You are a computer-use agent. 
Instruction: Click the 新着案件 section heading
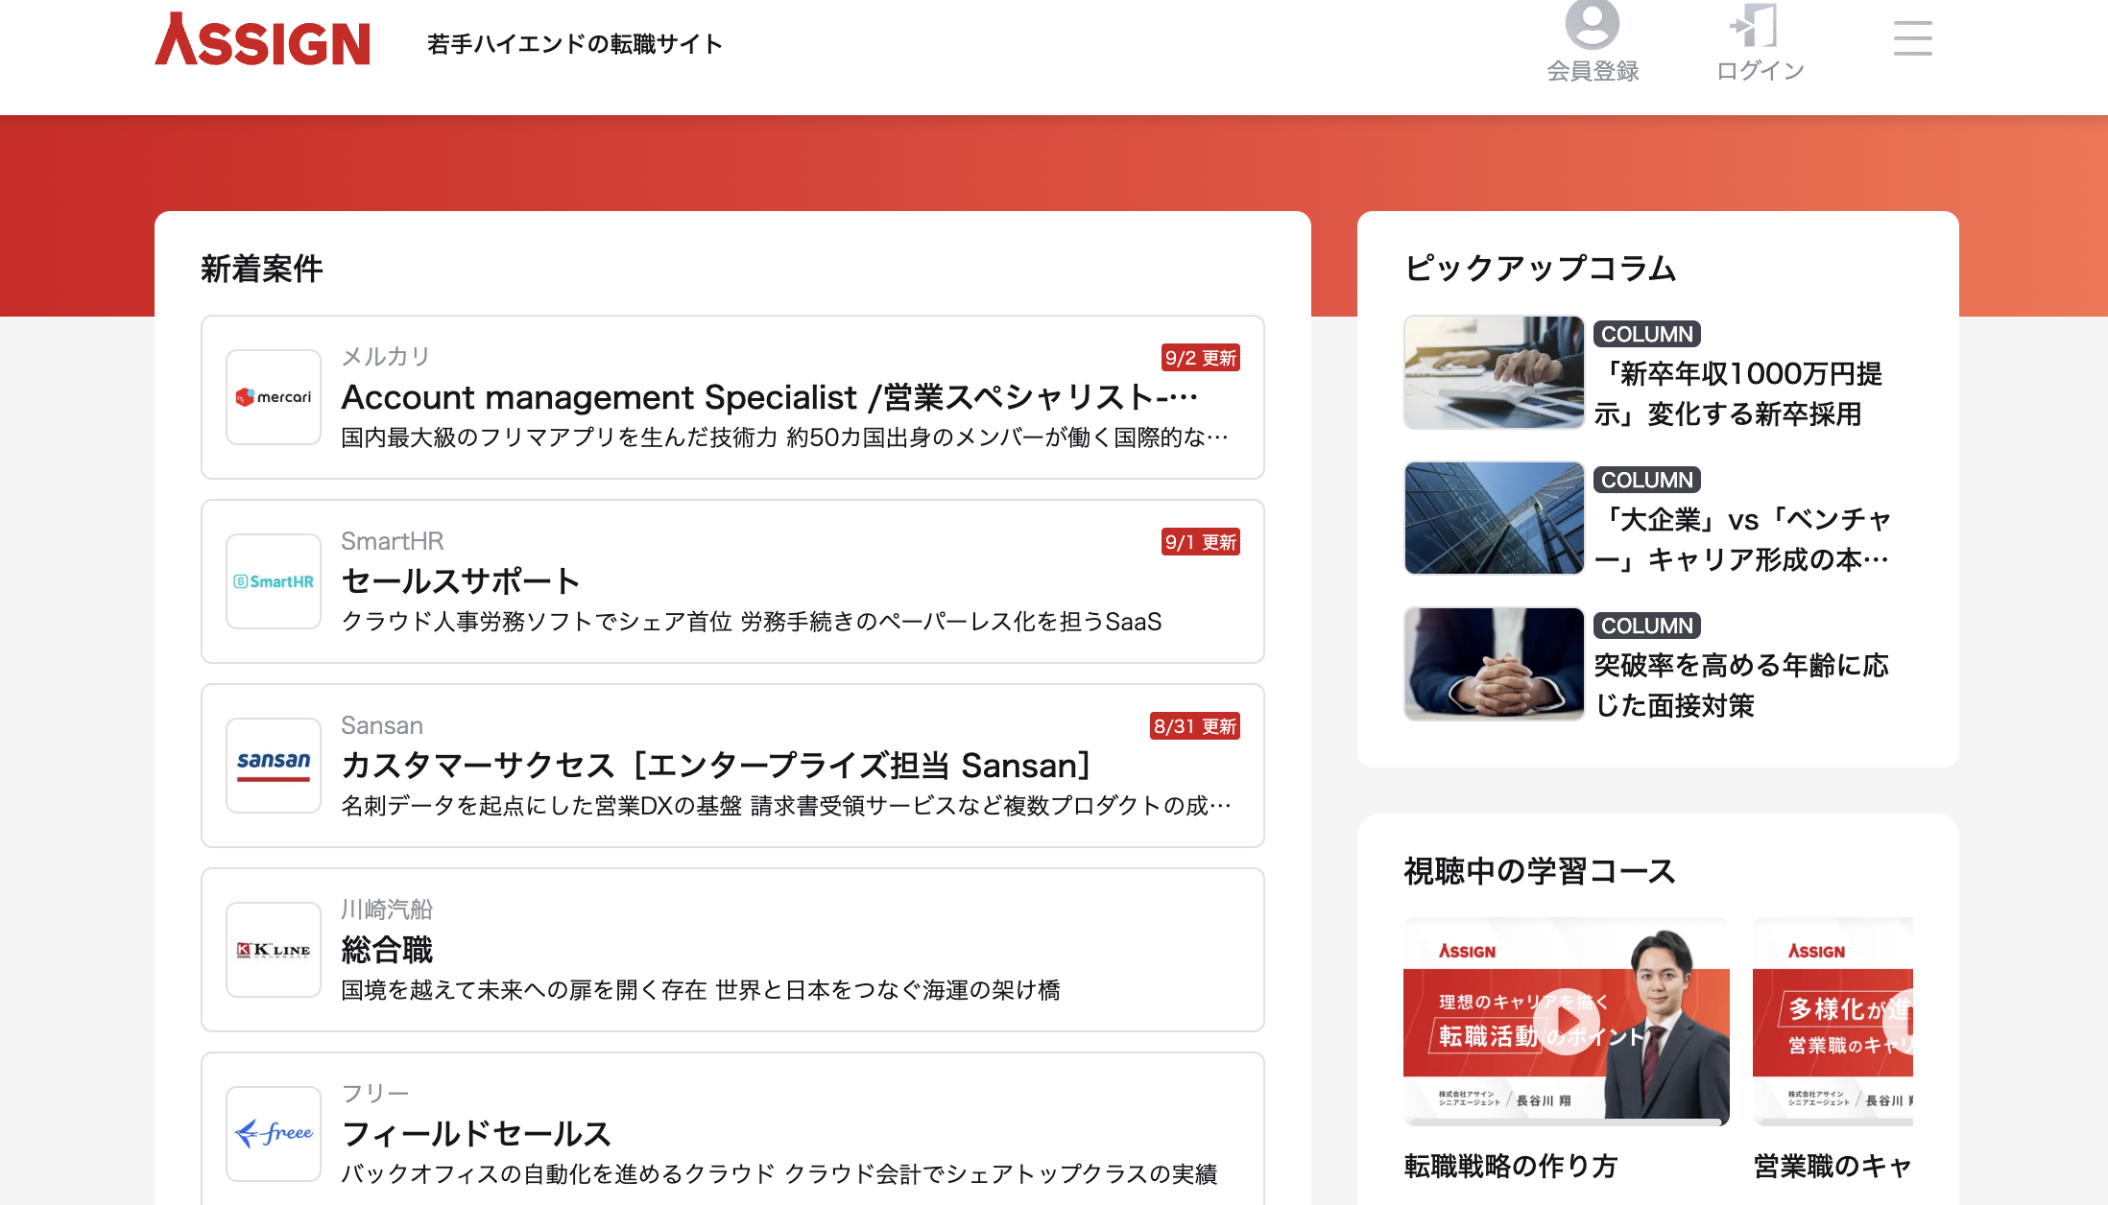click(262, 269)
